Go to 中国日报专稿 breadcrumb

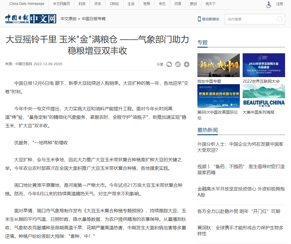pyautogui.click(x=94, y=19)
